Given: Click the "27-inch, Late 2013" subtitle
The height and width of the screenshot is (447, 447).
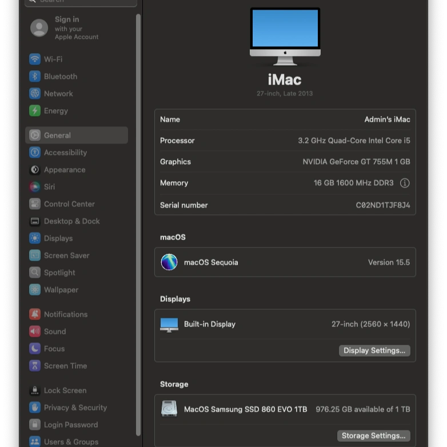Looking at the screenshot, I should [x=285, y=94].
